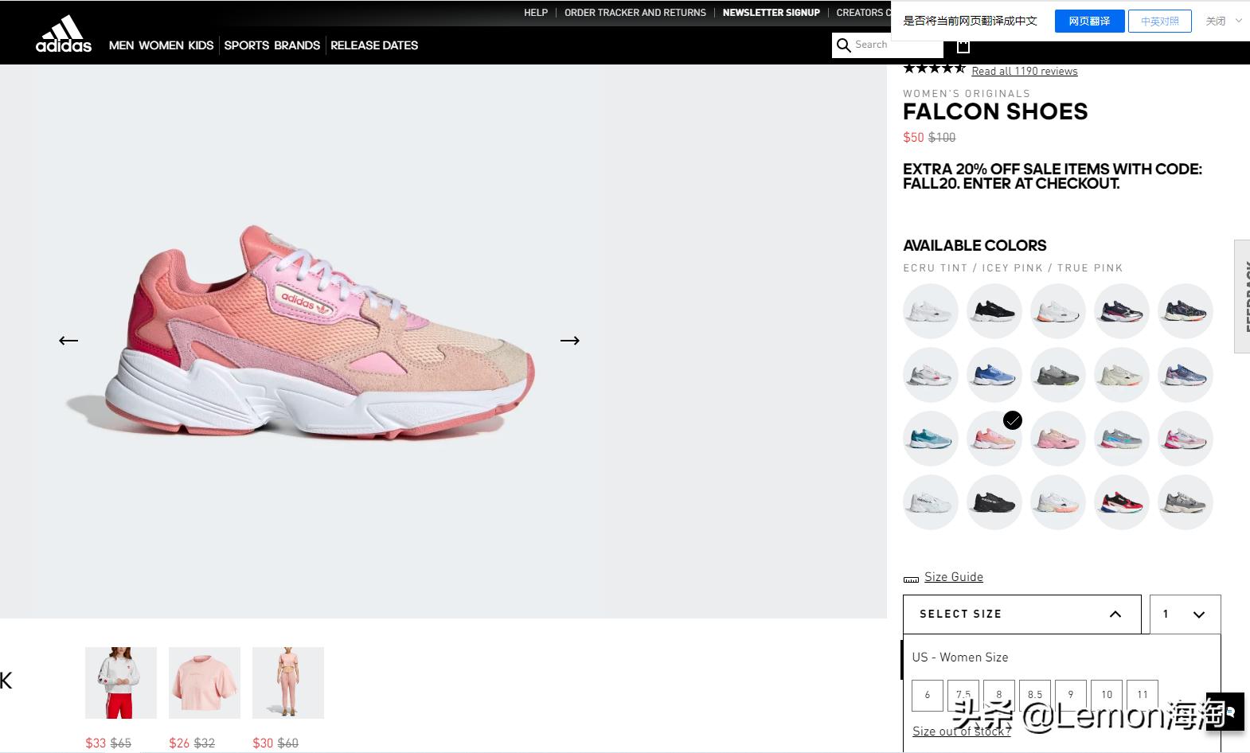Image resolution: width=1250 pixels, height=753 pixels.
Task: Click the 中英对照 bilingual button
Action: [1160, 21]
